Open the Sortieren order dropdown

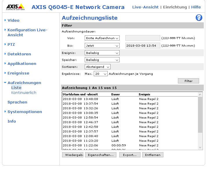pos(98,67)
